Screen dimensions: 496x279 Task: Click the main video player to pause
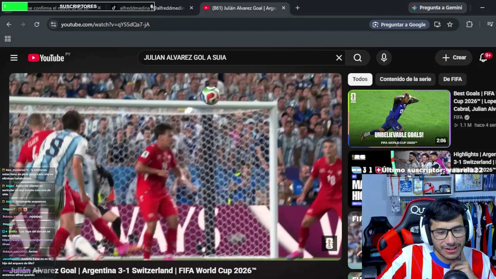[176, 167]
